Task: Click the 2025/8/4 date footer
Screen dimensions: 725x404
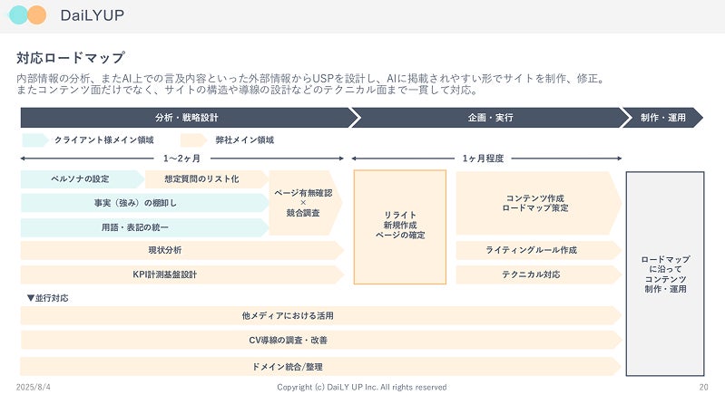Action: tap(34, 387)
